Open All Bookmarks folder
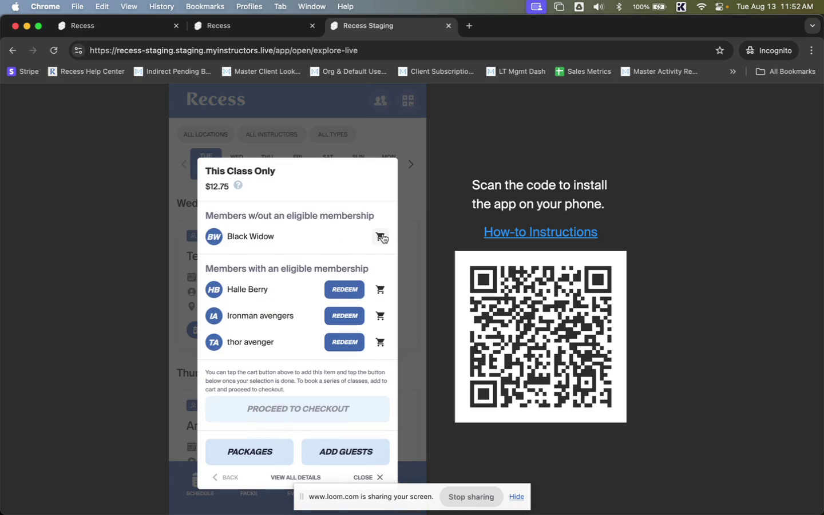Screen dimensions: 824x515 pyautogui.click(x=785, y=72)
